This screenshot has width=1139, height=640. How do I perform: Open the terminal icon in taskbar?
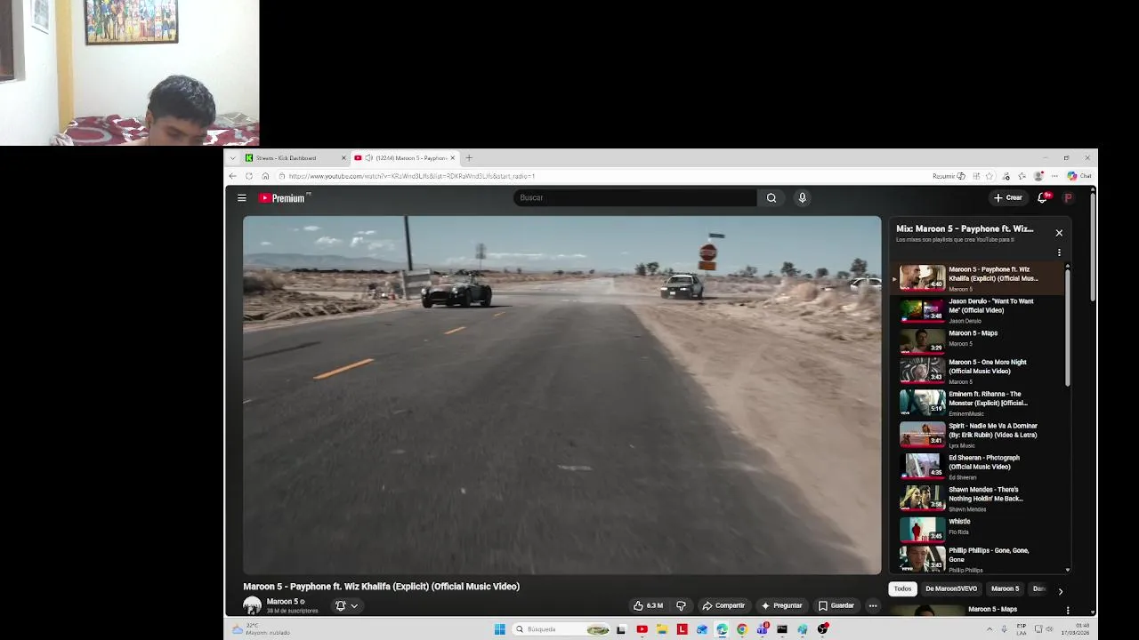[782, 629]
